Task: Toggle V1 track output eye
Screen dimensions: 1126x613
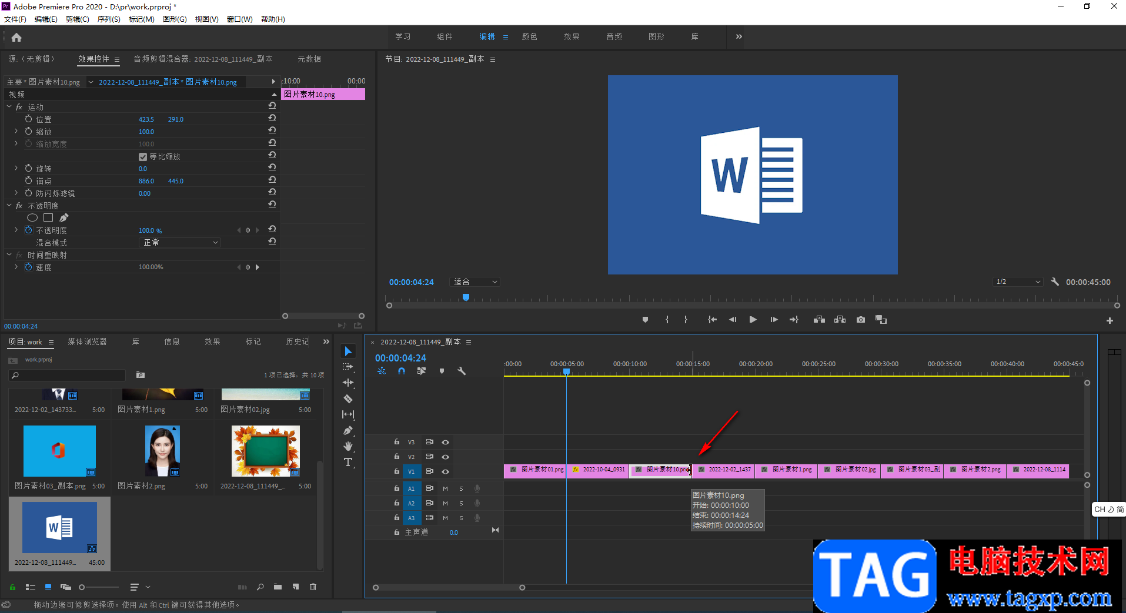Action: pyautogui.click(x=446, y=471)
